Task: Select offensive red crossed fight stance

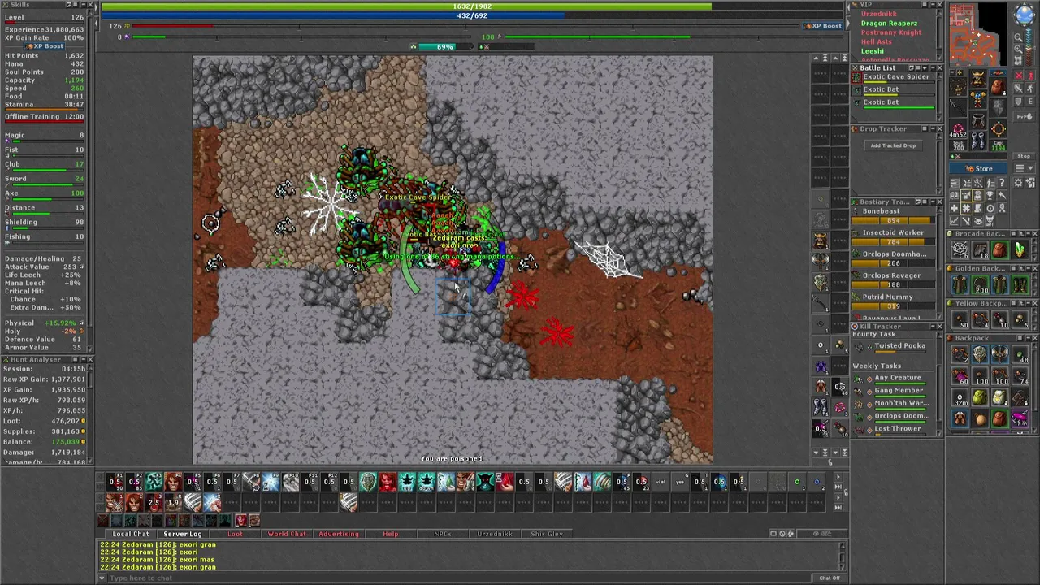Action: [x=1018, y=76]
